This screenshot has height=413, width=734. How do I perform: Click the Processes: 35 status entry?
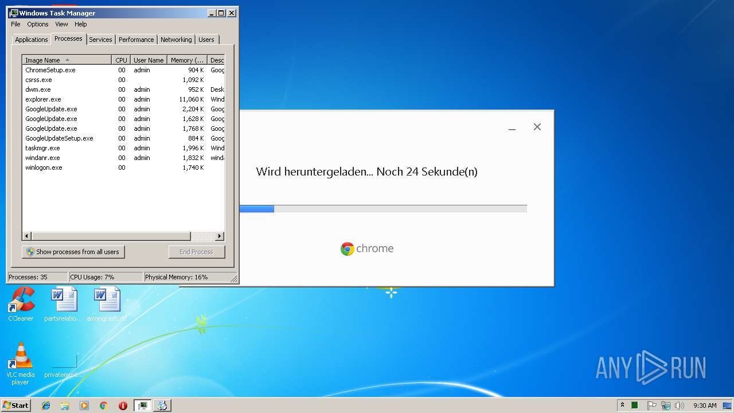click(x=37, y=277)
